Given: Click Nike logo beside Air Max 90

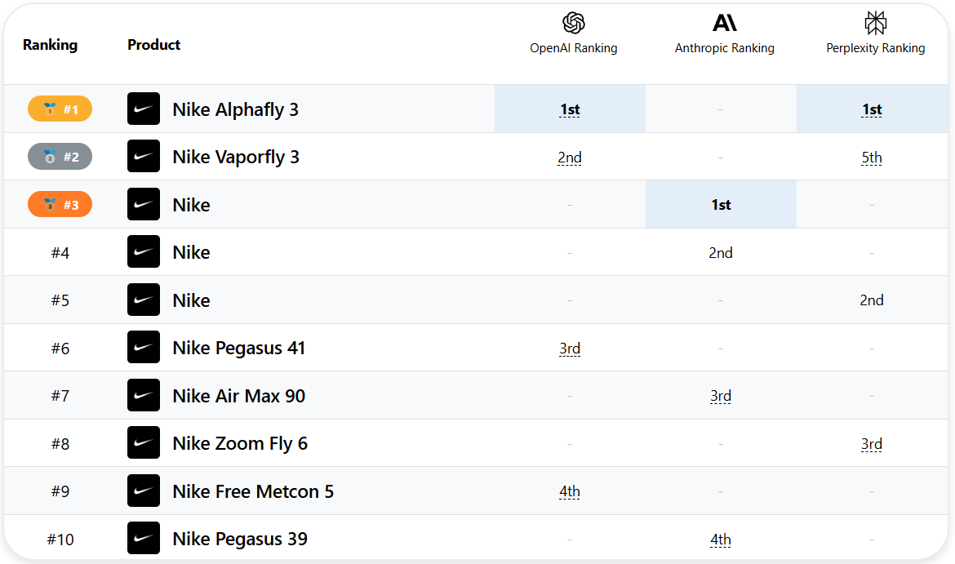Looking at the screenshot, I should 144,395.
